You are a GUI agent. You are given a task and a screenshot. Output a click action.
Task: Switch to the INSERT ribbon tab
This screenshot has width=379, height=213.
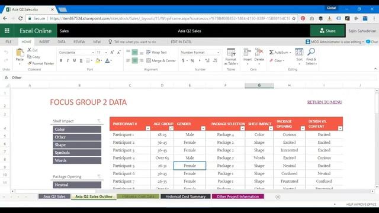tap(44, 42)
